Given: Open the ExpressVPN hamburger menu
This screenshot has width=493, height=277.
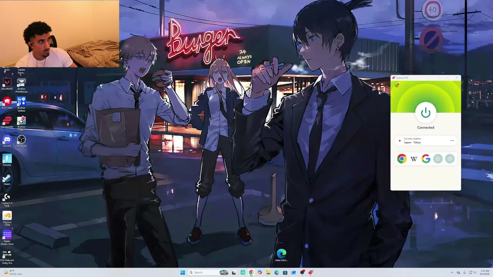Looking at the screenshot, I should [397, 86].
